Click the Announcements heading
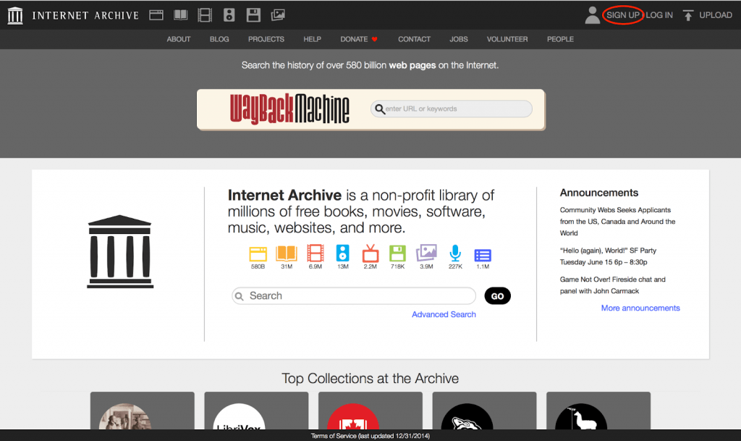Viewport: 741px width, 441px height. [x=598, y=193]
